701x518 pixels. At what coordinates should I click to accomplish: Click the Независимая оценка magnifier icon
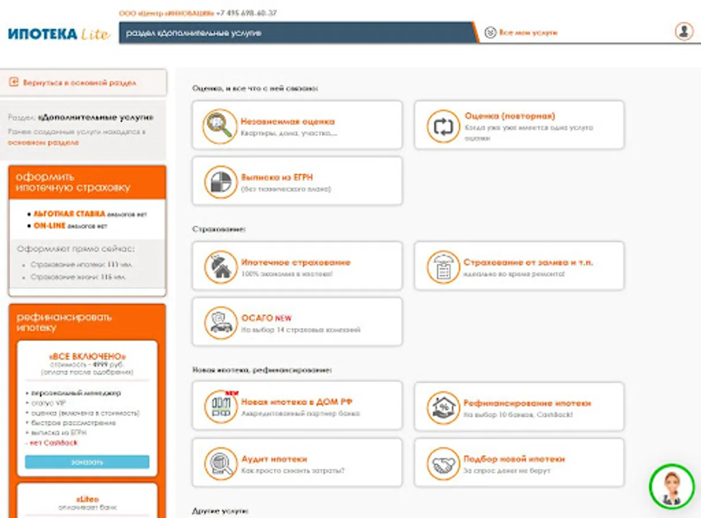click(220, 126)
